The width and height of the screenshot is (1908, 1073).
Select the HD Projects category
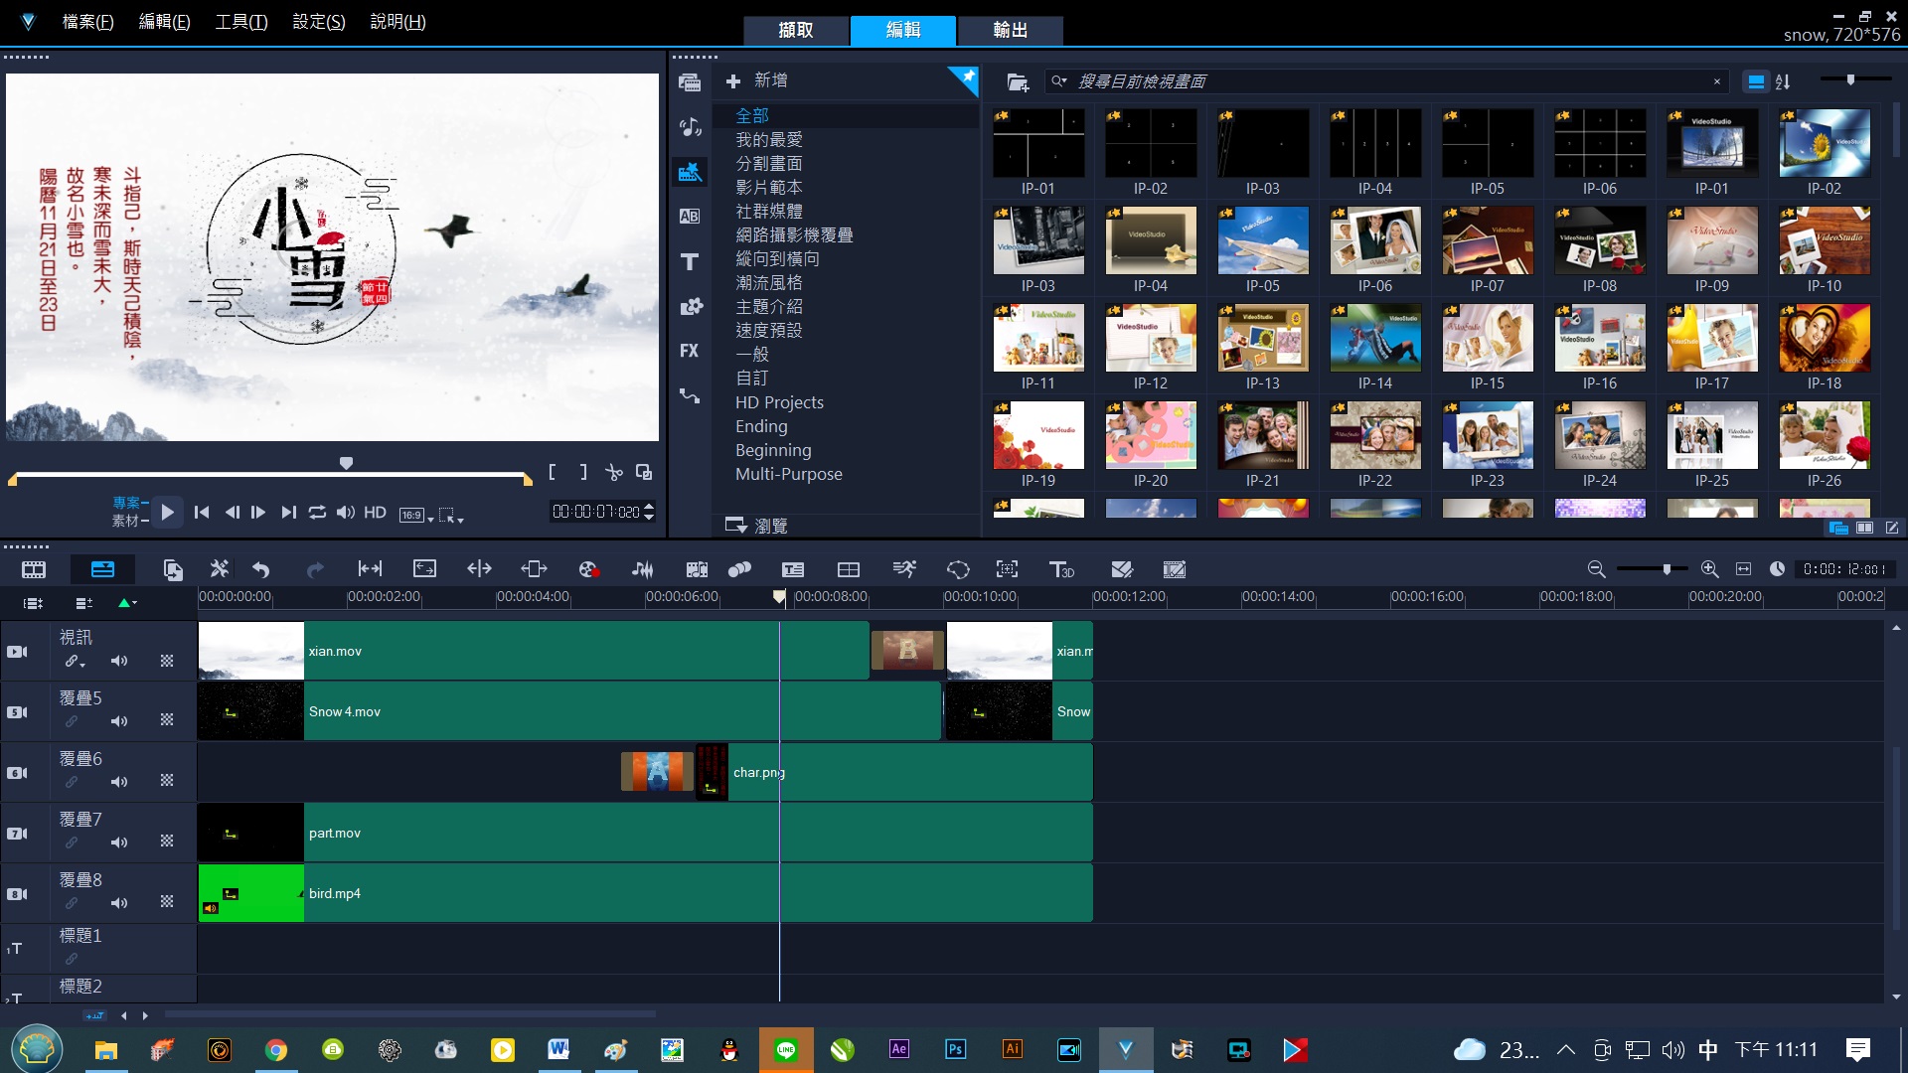click(x=779, y=402)
